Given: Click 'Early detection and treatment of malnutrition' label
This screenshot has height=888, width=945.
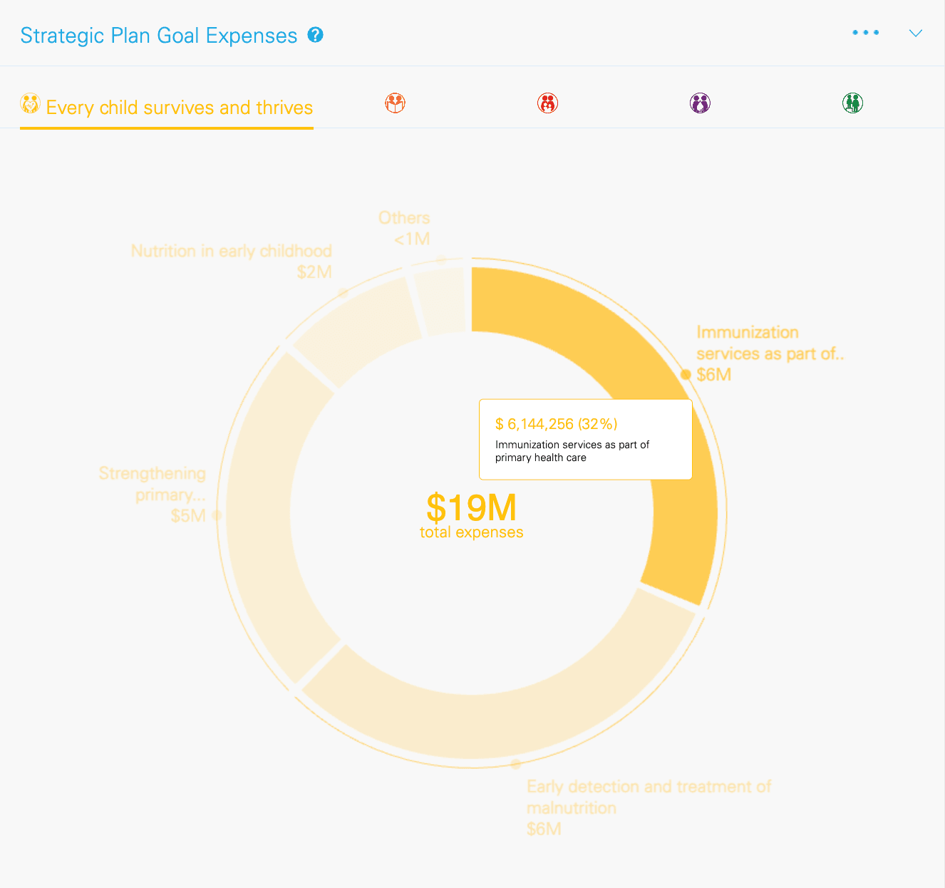Looking at the screenshot, I should pyautogui.click(x=647, y=797).
